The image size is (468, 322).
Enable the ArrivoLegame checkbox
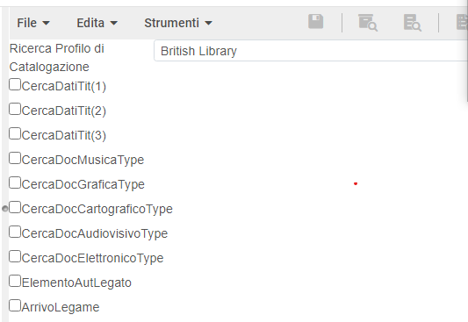[15, 305]
